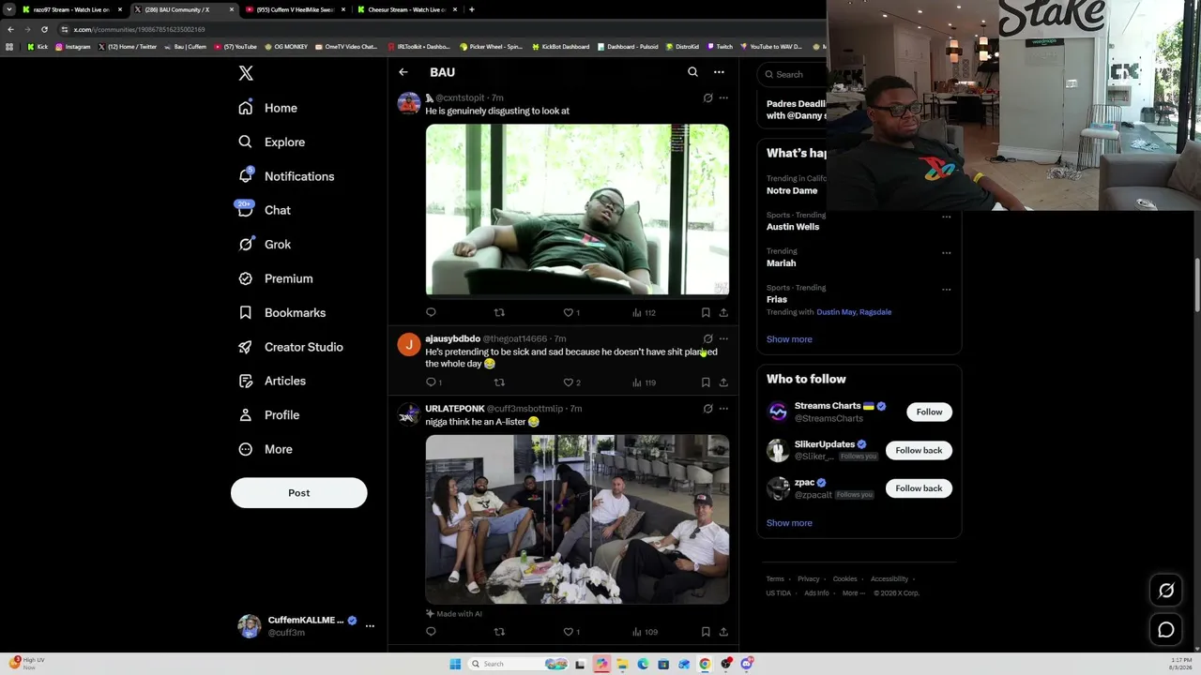Bookmark the "He is genuinely disgusting" post
This screenshot has height=675, width=1201.
pos(706,312)
